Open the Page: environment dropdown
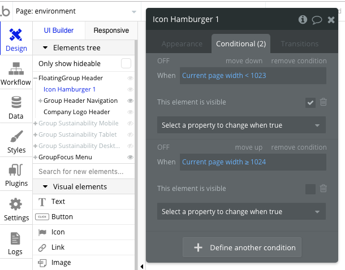 coord(86,11)
